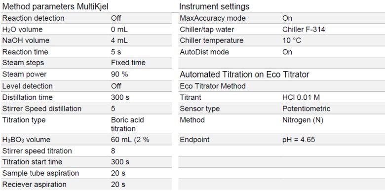Select the MaxAccuracy mode On value
The image size is (385, 191).
coord(287,18)
